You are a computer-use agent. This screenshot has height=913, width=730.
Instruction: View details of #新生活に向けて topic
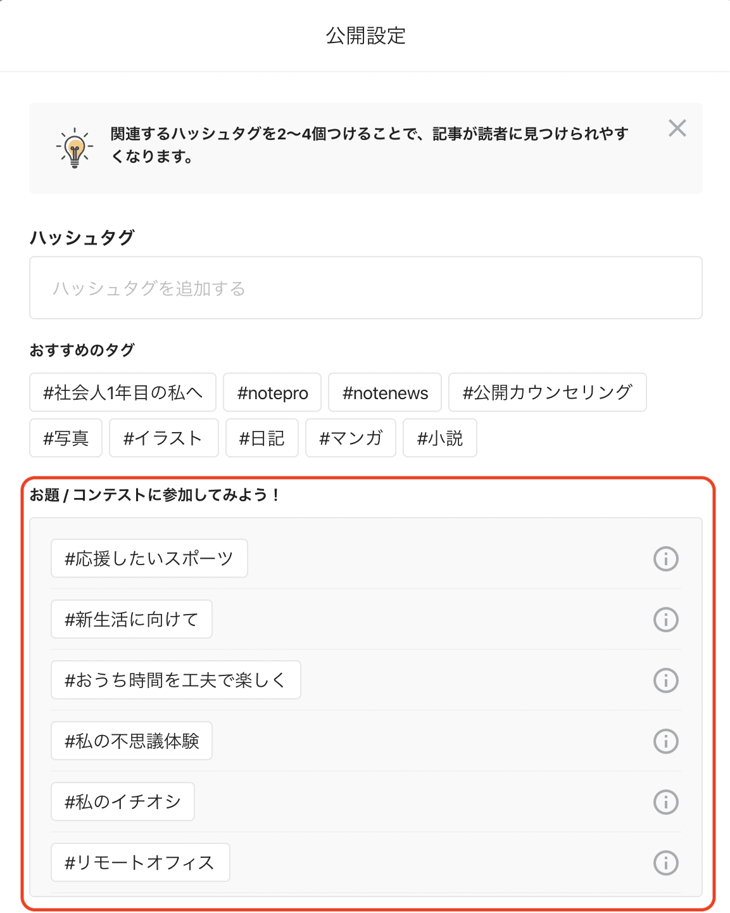tap(665, 619)
